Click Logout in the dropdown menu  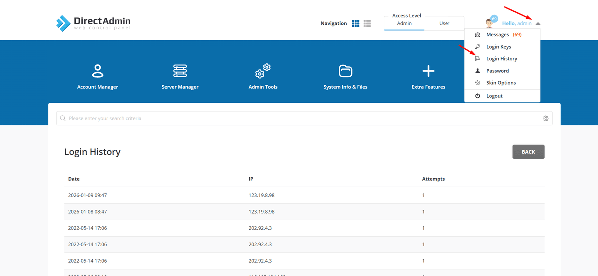494,96
